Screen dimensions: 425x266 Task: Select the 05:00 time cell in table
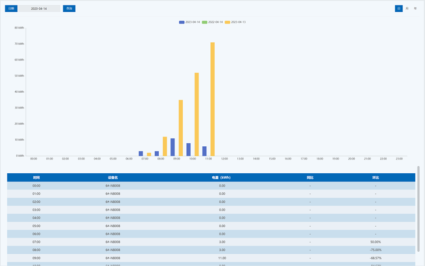click(36, 226)
